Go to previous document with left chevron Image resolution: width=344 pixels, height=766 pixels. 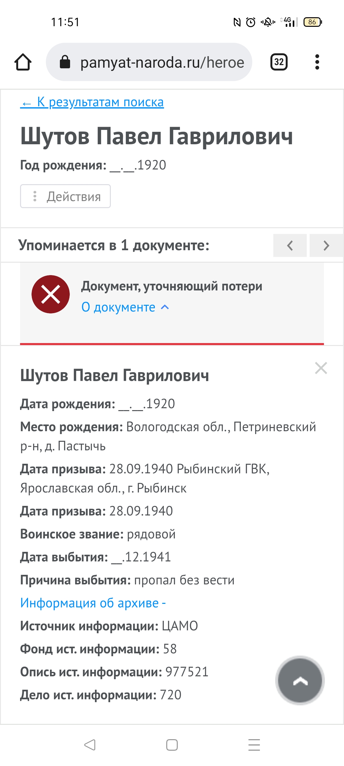coord(290,245)
